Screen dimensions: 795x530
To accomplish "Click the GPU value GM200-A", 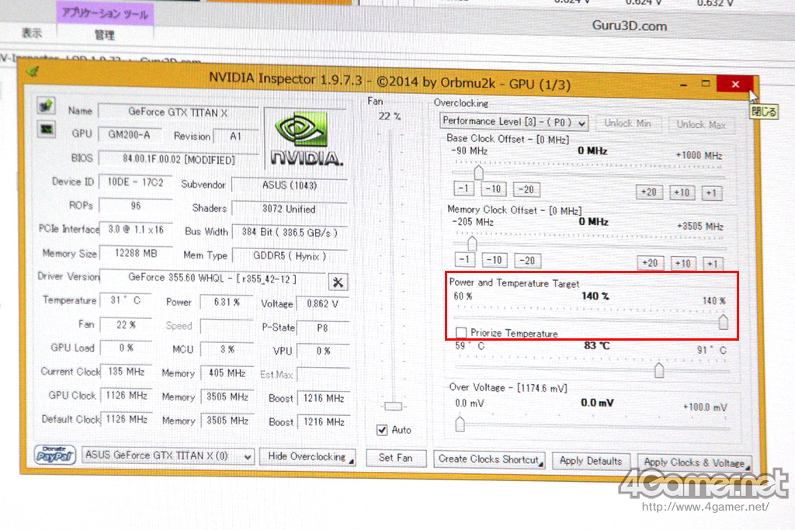I will pos(130,135).
